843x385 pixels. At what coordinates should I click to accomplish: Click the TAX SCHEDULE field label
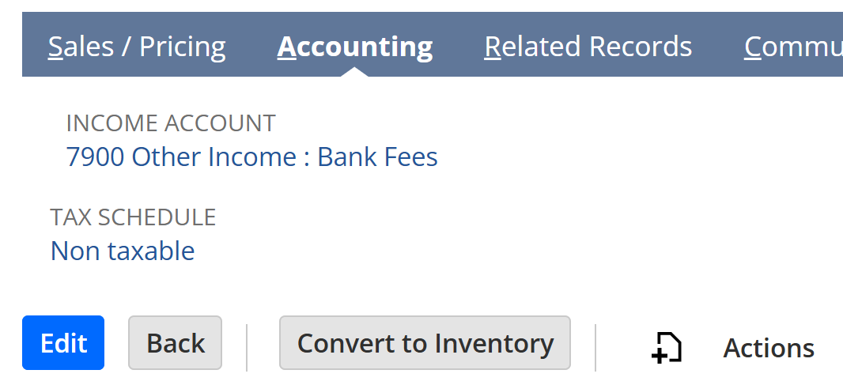[x=133, y=217]
